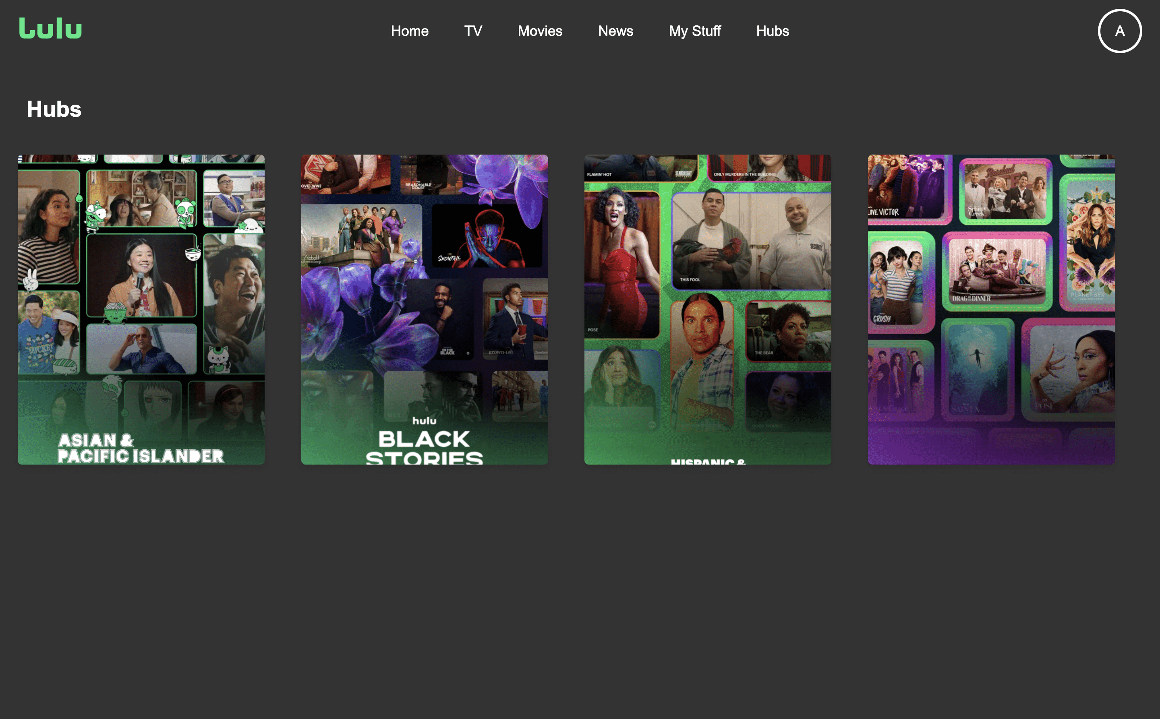Click the Hubs page heading
This screenshot has height=719, width=1160.
pyautogui.click(x=54, y=110)
